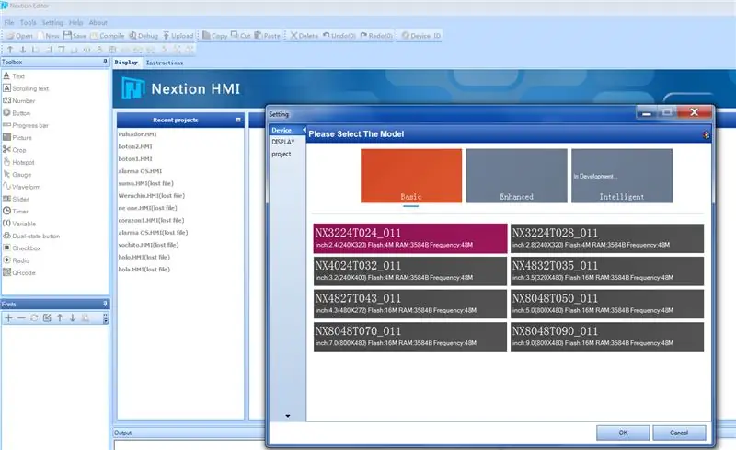Choose the Basic model series
Screen dimensions: 736x450
[x=411, y=176]
